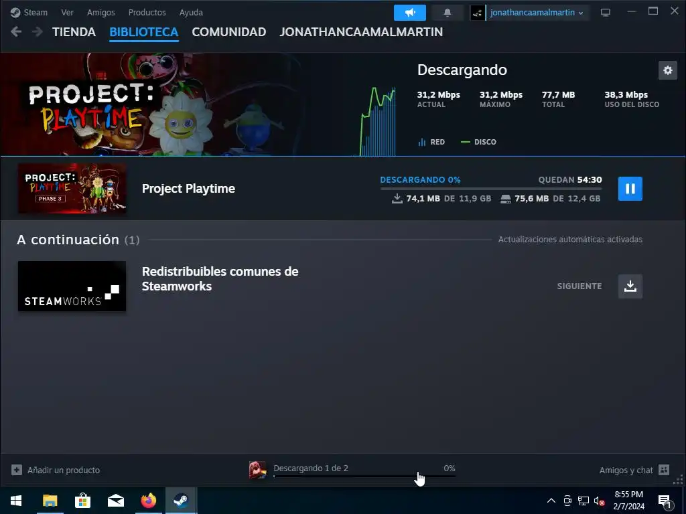Go back with the left arrow
686x514 pixels.
pos(16,31)
